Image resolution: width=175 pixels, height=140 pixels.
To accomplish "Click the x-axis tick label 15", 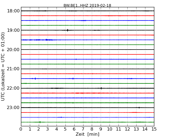I will pos(154,129).
